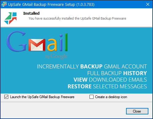Click the yellow "a" in the Gmail logo
Viewport: 153px width, 119px height.
point(52,45)
